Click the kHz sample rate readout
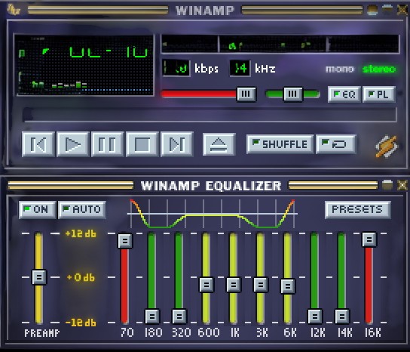 pyautogui.click(x=240, y=68)
